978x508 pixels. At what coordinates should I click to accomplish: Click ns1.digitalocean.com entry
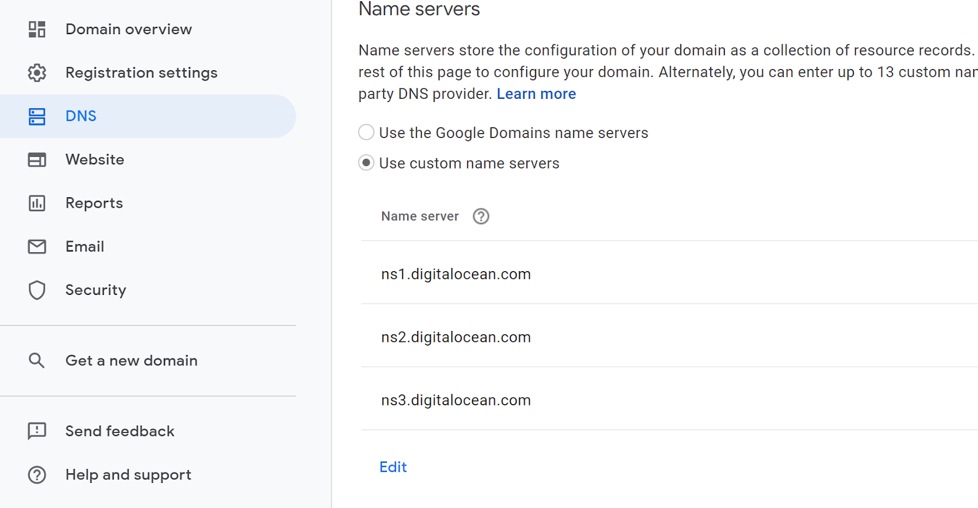tap(456, 274)
